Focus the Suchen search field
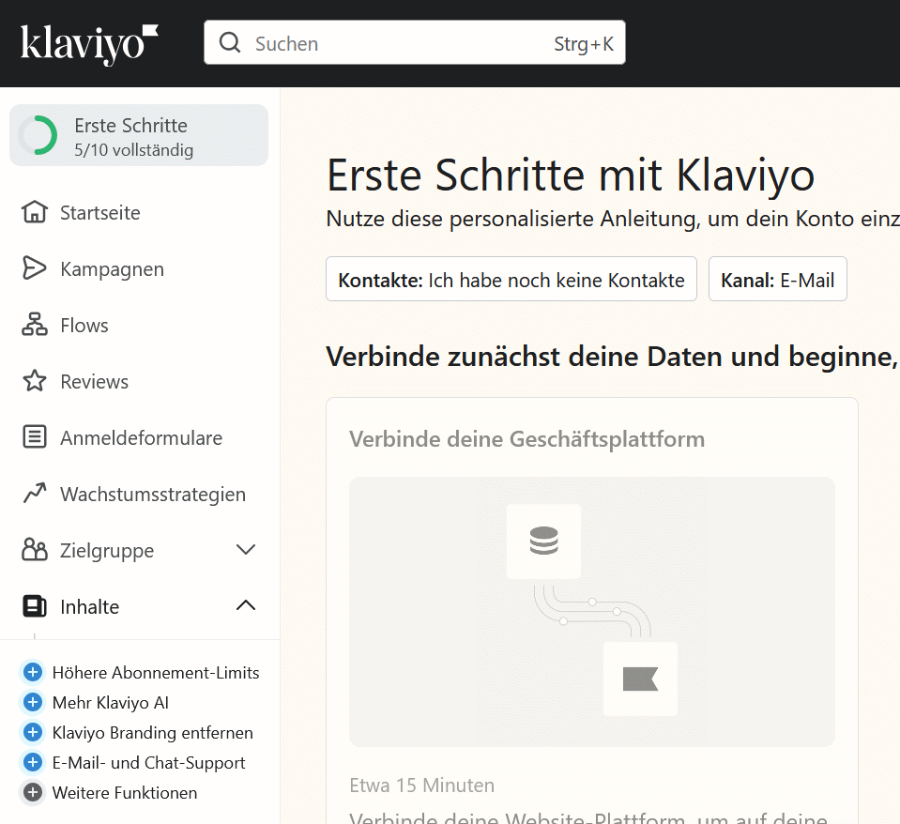 coord(415,42)
